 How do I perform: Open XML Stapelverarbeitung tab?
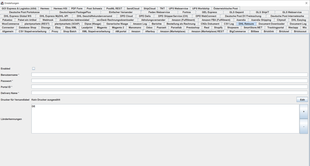96,31
